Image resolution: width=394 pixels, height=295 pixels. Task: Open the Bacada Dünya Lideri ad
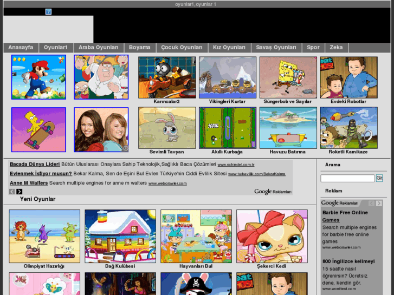(x=35, y=164)
